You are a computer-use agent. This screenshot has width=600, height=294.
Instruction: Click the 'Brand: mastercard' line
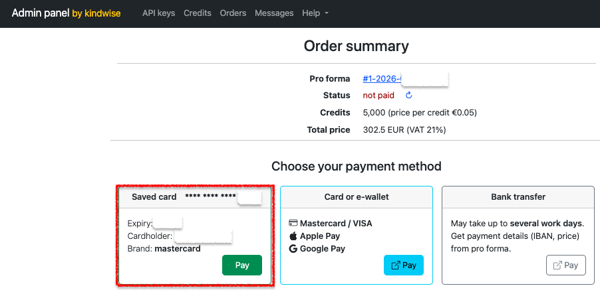(164, 249)
